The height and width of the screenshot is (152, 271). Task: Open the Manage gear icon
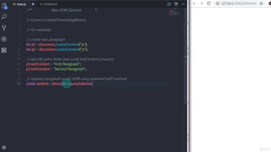[4, 147]
